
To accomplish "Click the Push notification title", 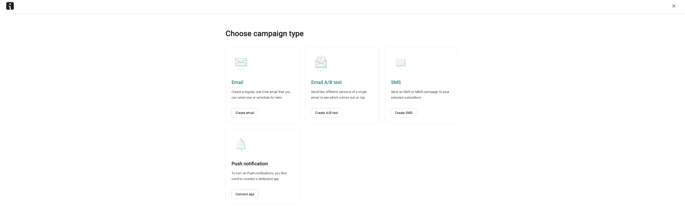I will pyautogui.click(x=250, y=164).
